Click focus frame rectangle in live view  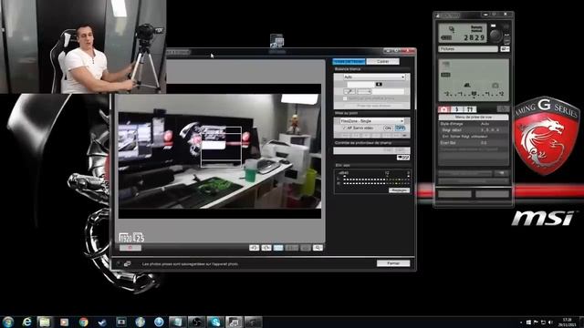pos(221,147)
